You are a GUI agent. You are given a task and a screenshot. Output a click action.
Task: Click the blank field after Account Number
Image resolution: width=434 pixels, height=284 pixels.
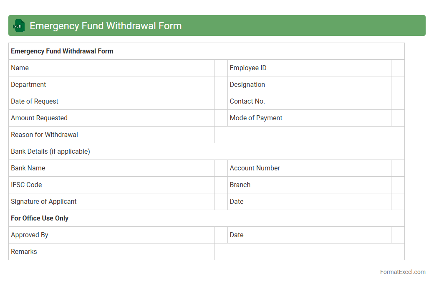click(x=398, y=168)
